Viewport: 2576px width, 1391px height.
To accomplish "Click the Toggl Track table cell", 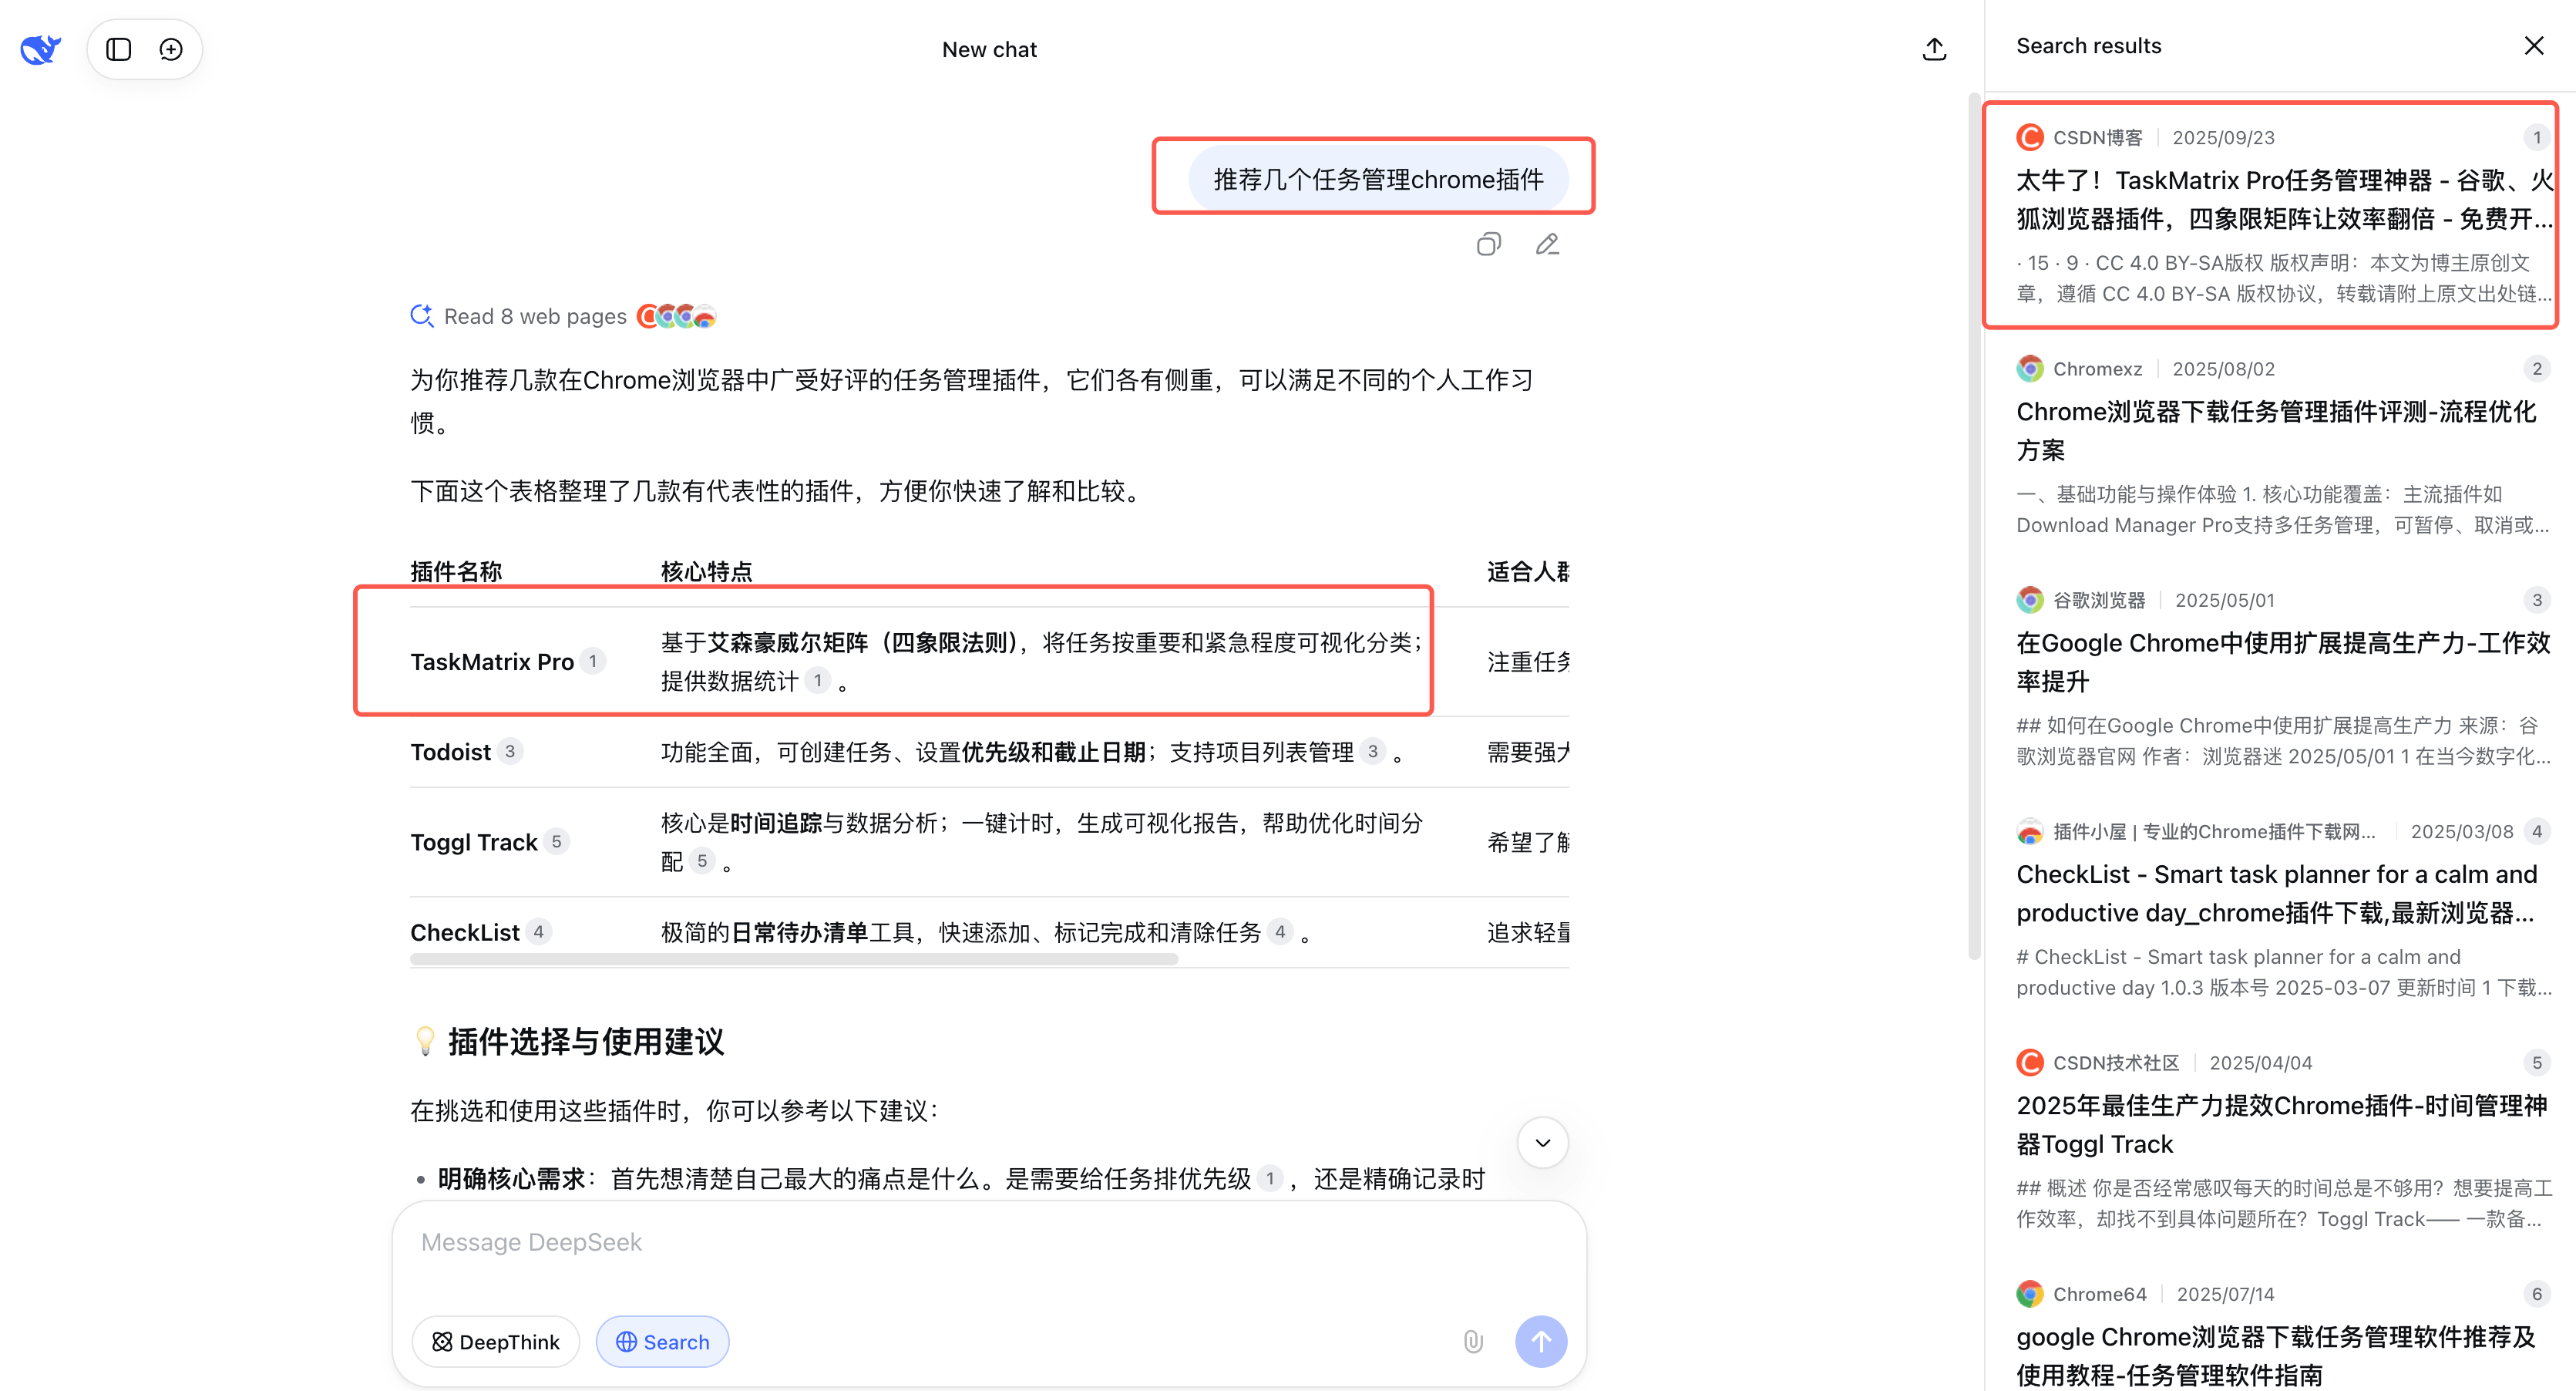I will [474, 842].
